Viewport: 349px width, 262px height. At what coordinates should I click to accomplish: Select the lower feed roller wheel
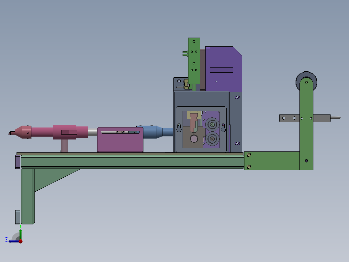click(x=212, y=139)
